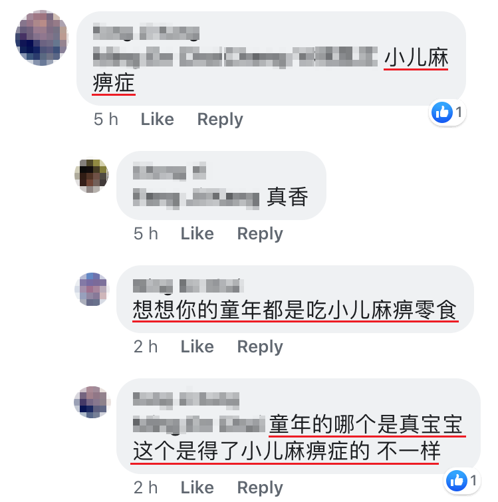The width and height of the screenshot is (498, 502).
Task: Click the 2 h timestamp under last comment
Action: click(146, 487)
